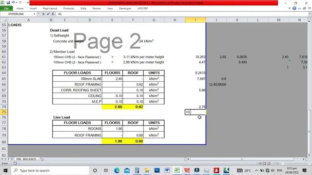Image resolution: width=312 pixels, height=175 pixels.
Task: Click horizontal scroll right arrow
Action: pyautogui.click(x=304, y=159)
